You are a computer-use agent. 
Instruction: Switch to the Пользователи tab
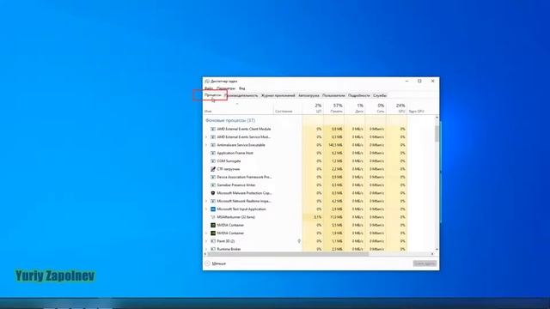(333, 95)
